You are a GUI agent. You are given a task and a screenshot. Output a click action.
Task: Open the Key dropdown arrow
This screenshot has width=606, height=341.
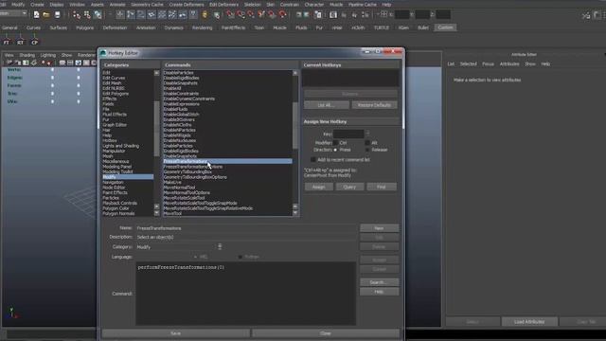(x=367, y=134)
